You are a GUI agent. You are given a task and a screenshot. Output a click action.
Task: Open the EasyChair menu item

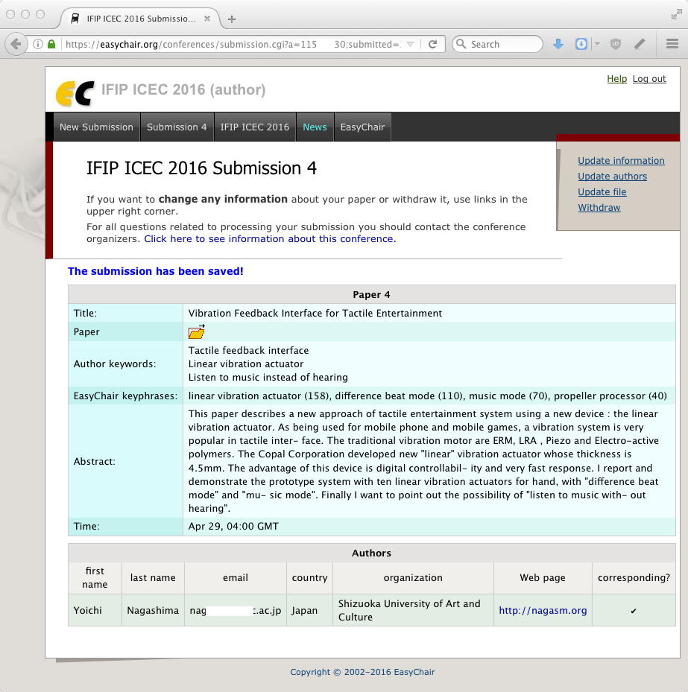point(362,127)
